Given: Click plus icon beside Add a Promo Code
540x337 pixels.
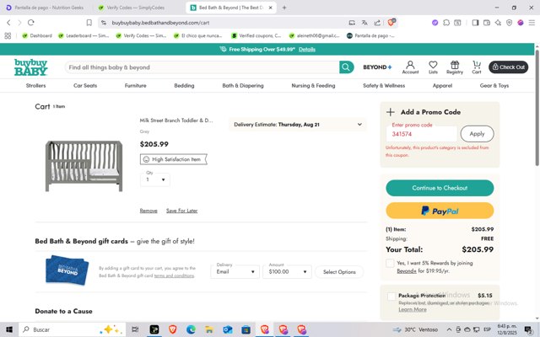Looking at the screenshot, I should tap(390, 112).
